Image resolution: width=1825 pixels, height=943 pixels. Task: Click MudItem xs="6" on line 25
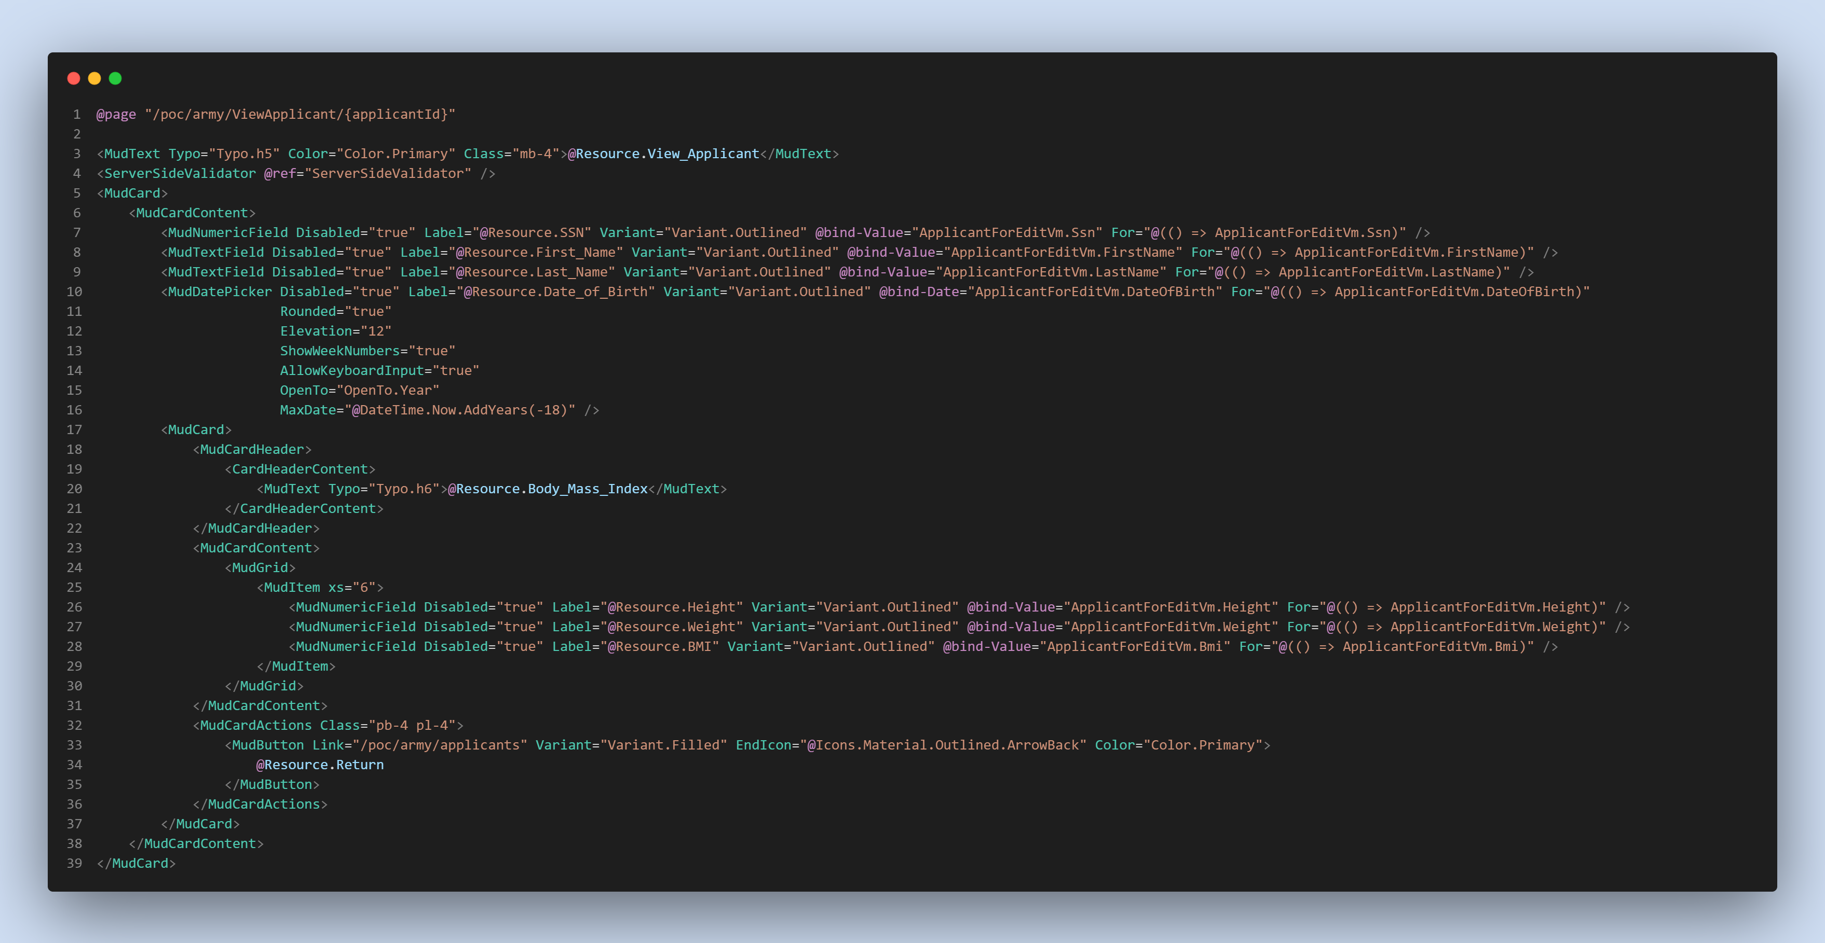tap(320, 588)
